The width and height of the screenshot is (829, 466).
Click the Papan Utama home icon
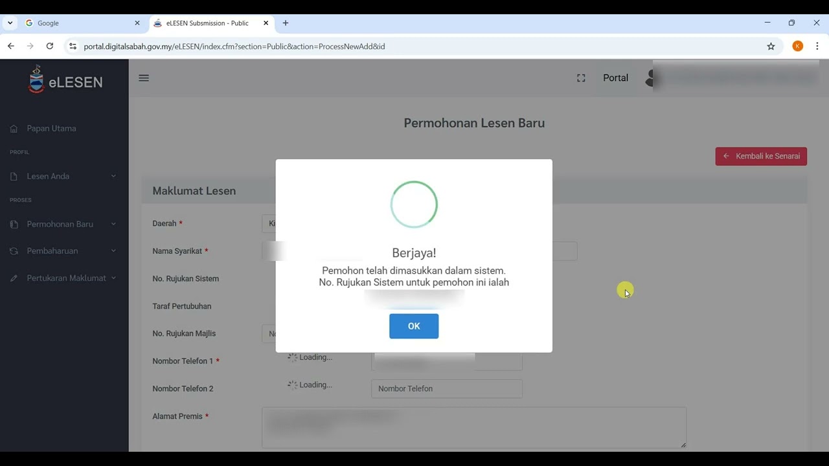point(14,129)
